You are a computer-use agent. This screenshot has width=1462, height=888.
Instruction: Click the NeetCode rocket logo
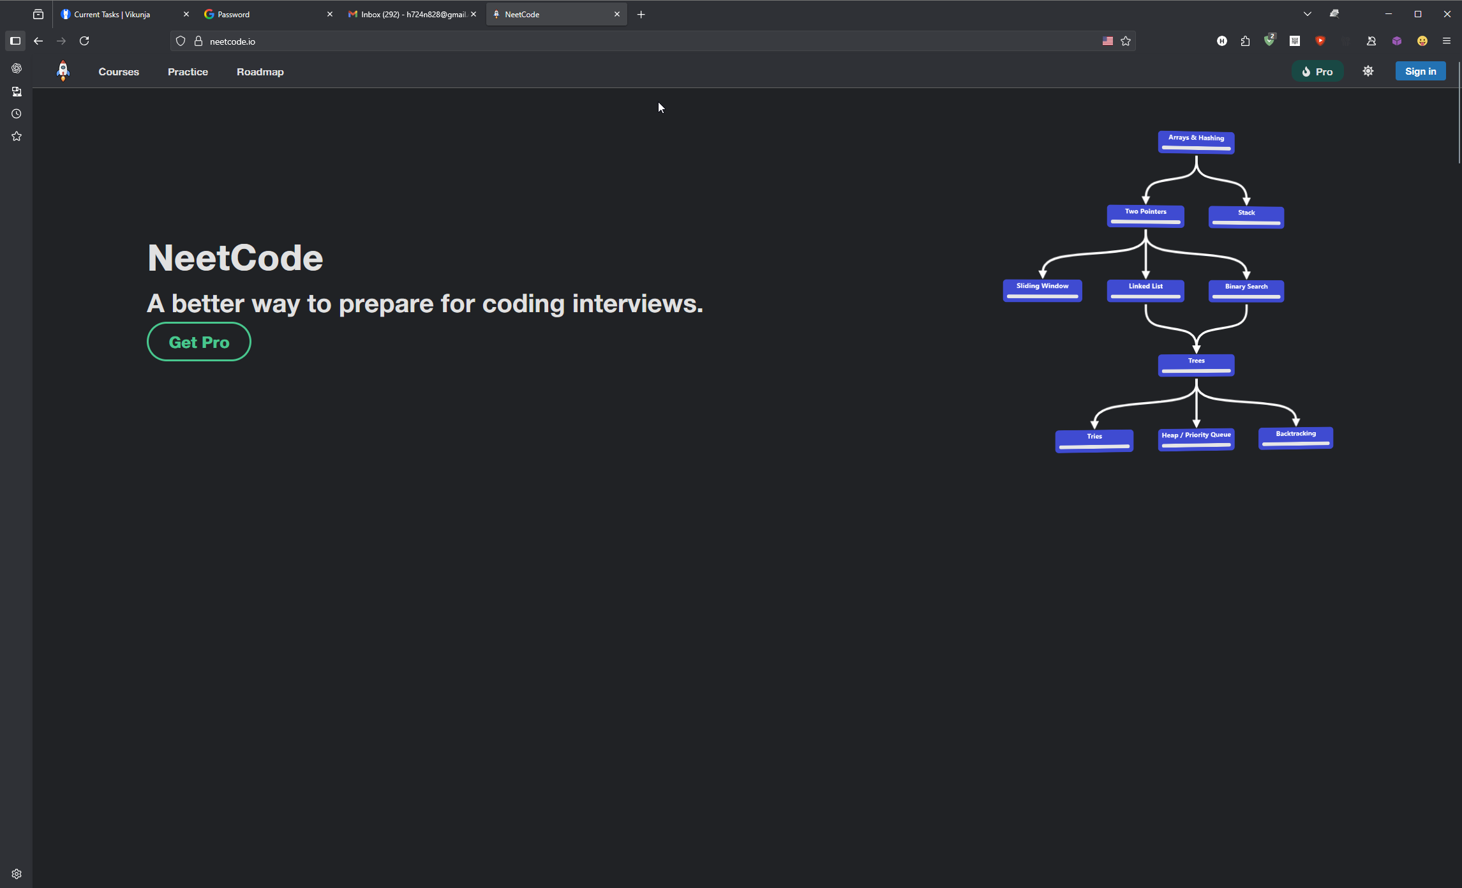click(x=63, y=71)
